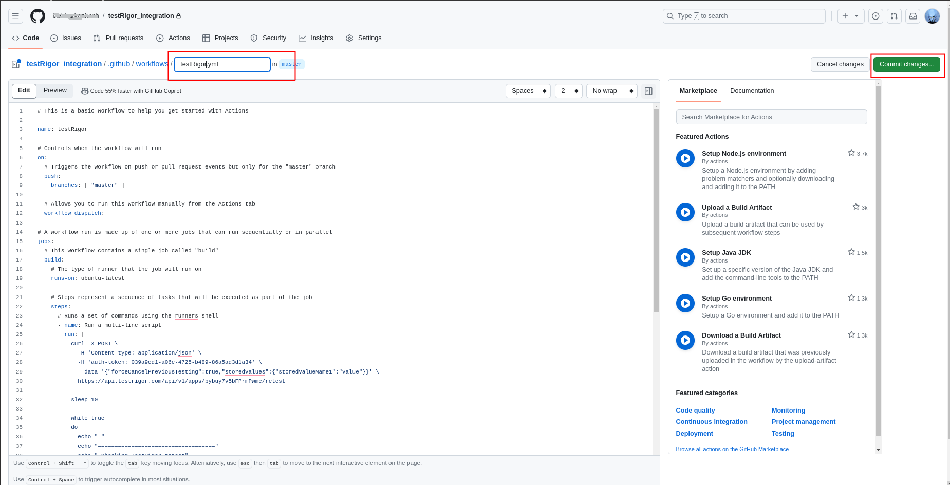Expand the file tree sidebar icon
This screenshot has height=485, width=950.
[x=16, y=64]
